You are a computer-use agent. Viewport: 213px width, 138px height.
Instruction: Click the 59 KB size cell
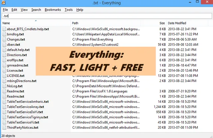point(162,45)
